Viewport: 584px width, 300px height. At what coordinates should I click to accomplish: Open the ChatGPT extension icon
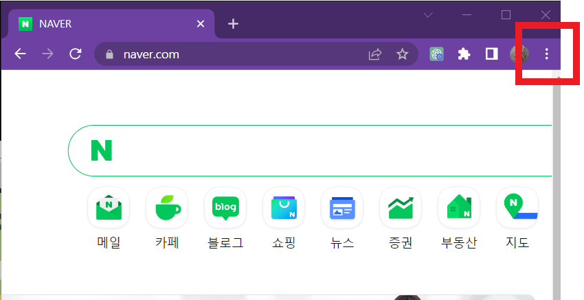436,54
